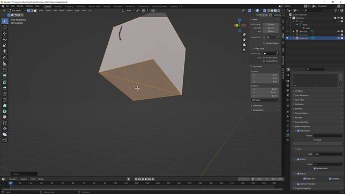The height and width of the screenshot is (194, 345).
Task: Click the play animation button
Action: (146, 179)
